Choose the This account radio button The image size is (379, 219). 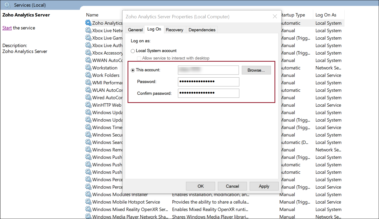[133, 70]
